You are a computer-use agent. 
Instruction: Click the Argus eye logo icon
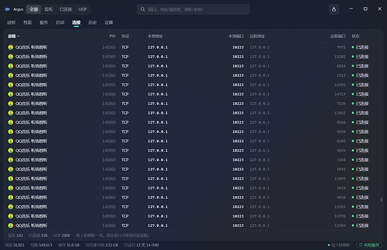click(x=8, y=10)
